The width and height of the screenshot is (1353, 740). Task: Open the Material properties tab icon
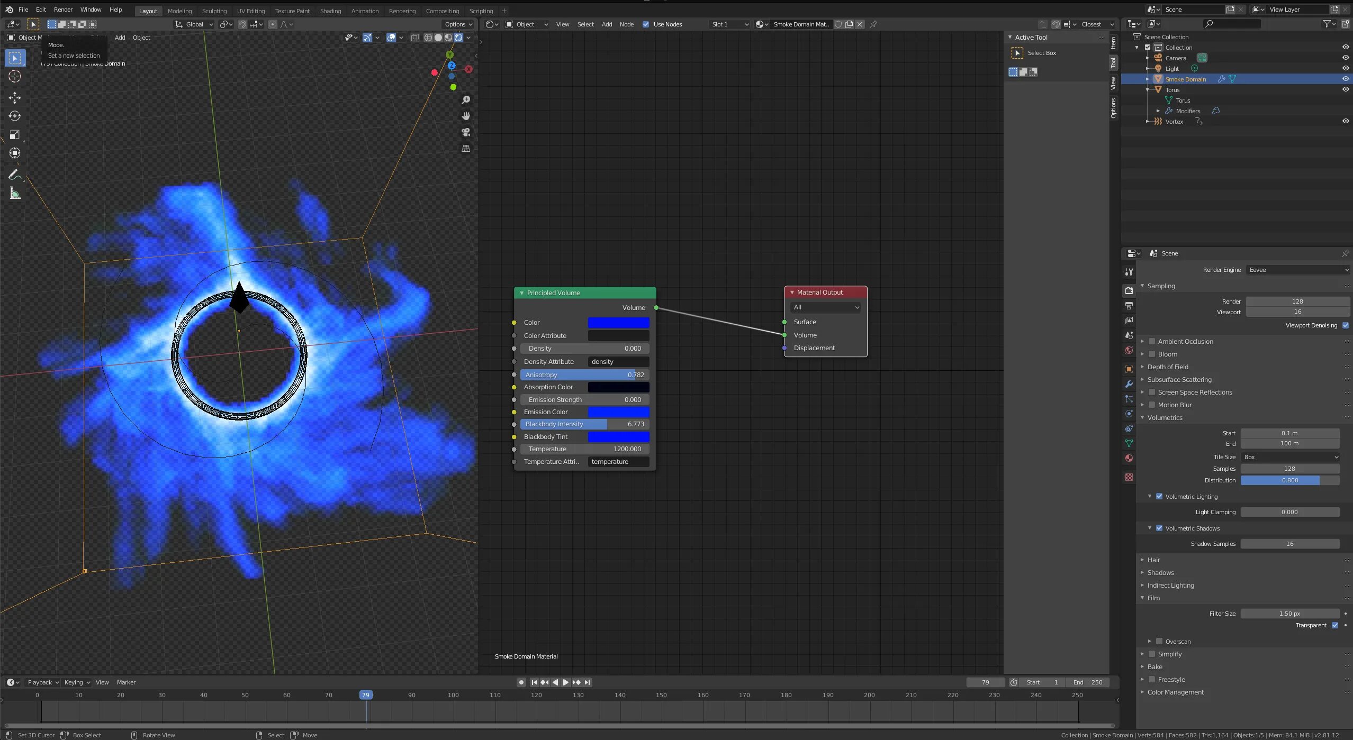1129,458
